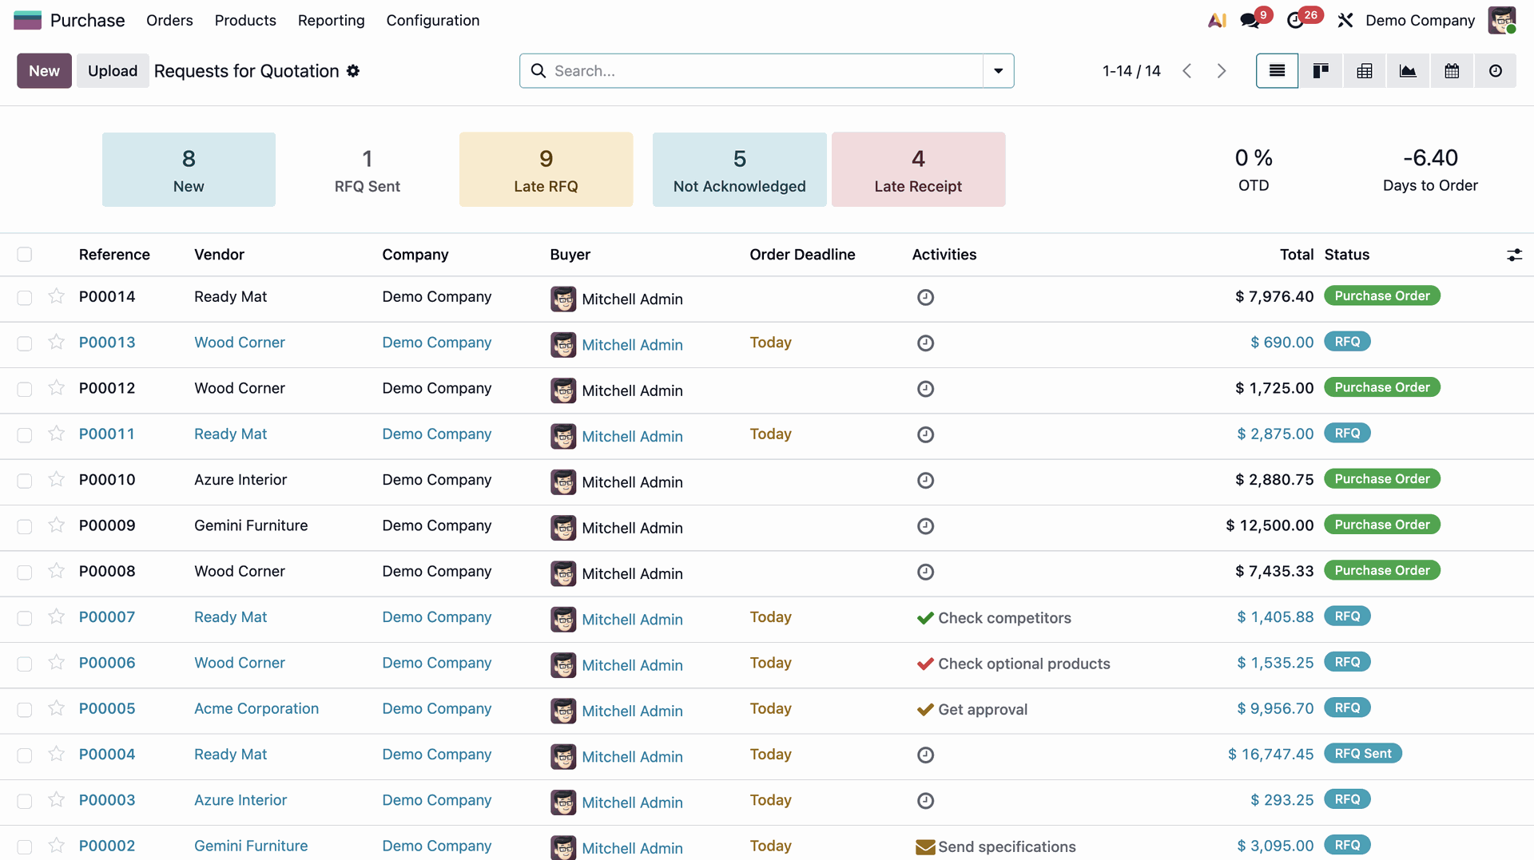Switch to Activity view

click(x=1496, y=71)
